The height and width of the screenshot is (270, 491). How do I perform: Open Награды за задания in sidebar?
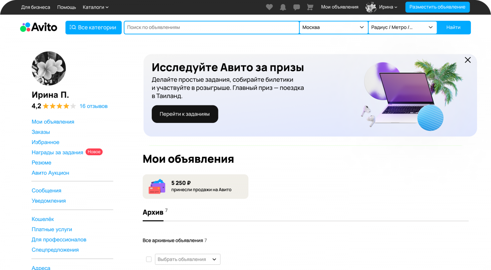57,152
